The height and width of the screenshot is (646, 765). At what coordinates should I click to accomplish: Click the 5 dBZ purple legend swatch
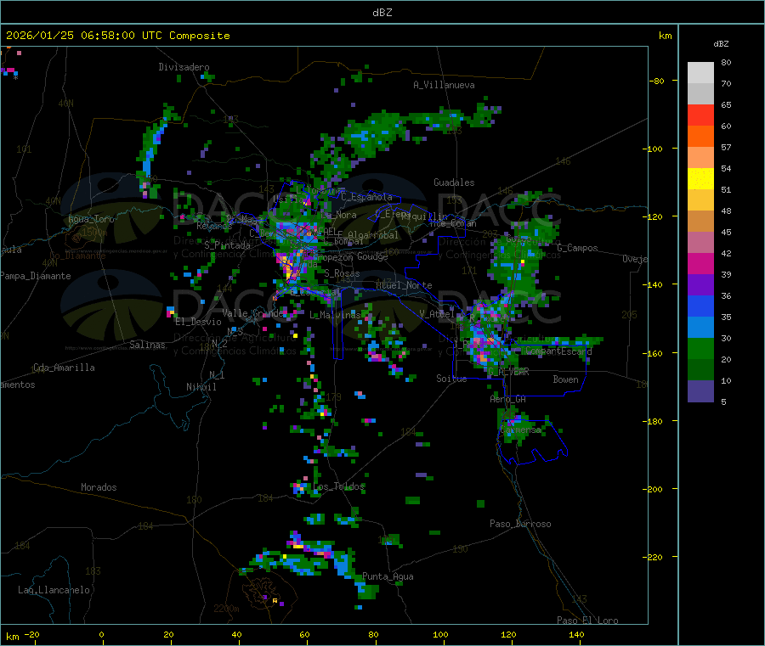tap(700, 391)
